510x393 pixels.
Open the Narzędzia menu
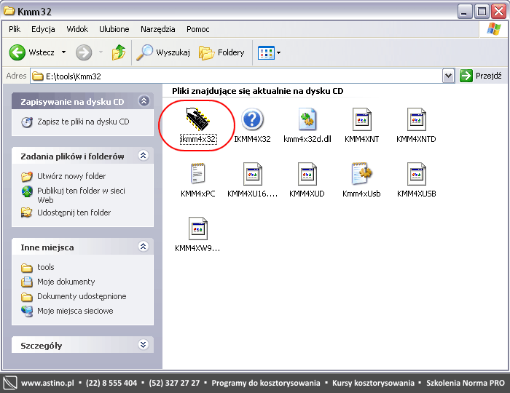click(158, 29)
